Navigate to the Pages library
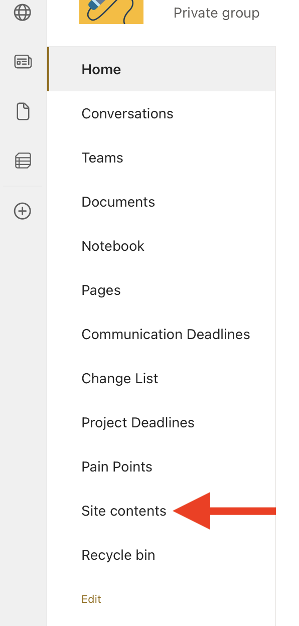299x626 pixels. click(101, 290)
